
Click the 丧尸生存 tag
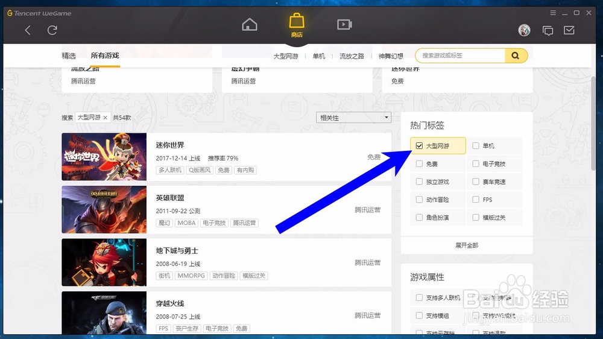tap(187, 328)
